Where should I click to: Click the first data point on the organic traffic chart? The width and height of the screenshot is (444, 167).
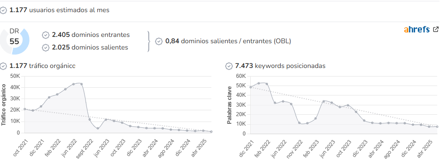(24, 109)
